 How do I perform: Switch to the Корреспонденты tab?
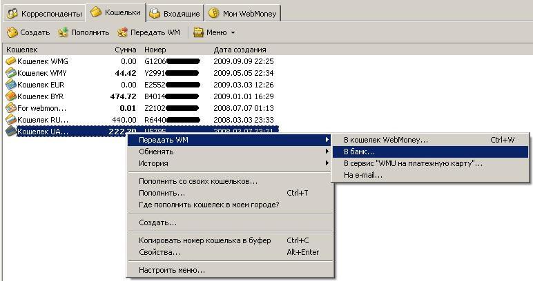(x=44, y=14)
